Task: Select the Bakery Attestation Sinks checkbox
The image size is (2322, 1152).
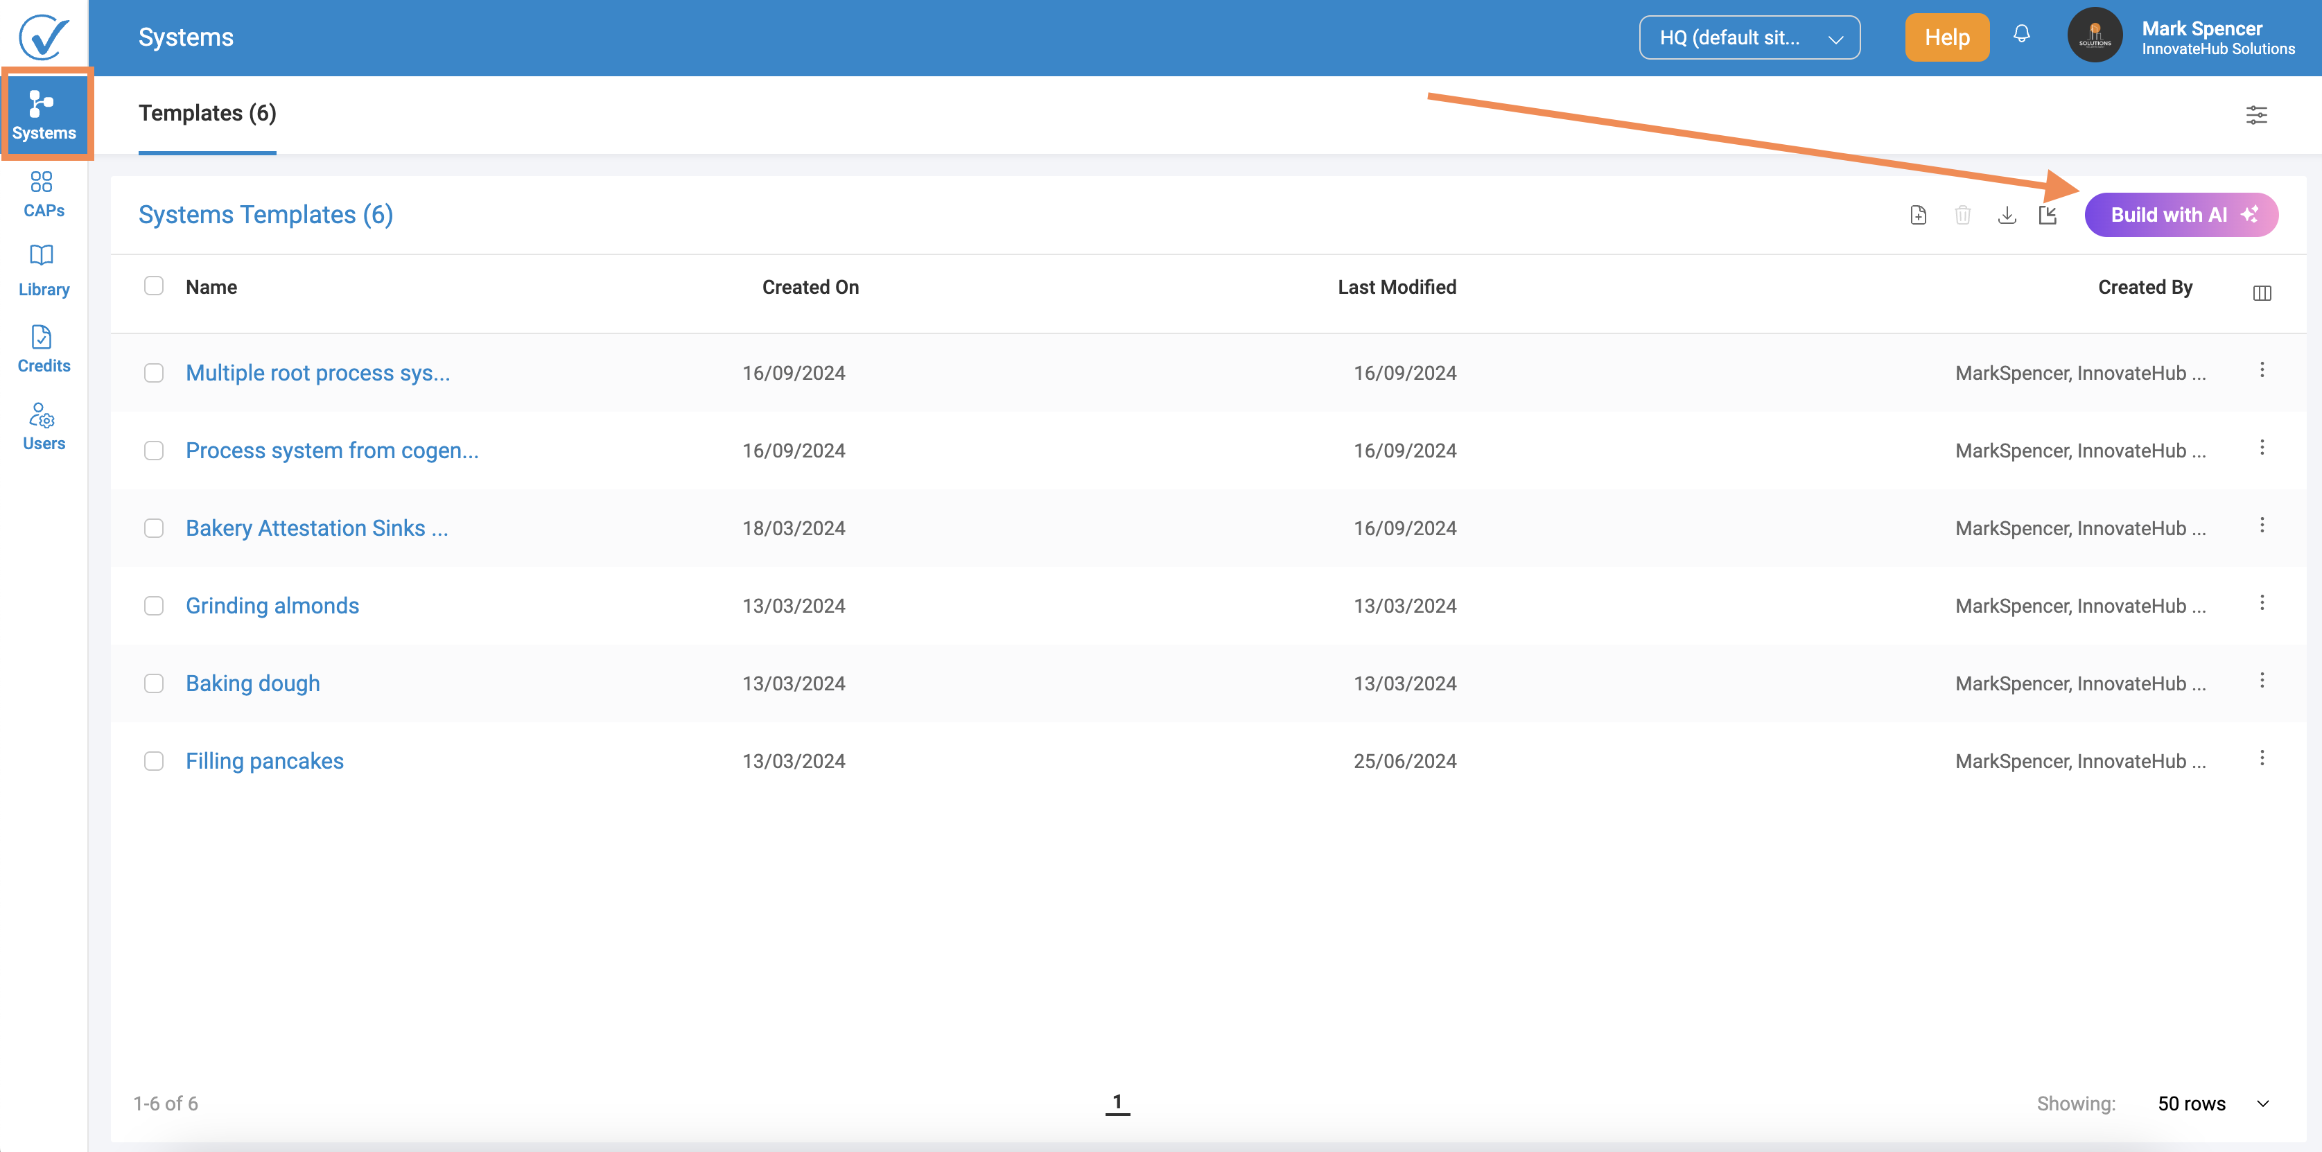Action: [x=154, y=527]
